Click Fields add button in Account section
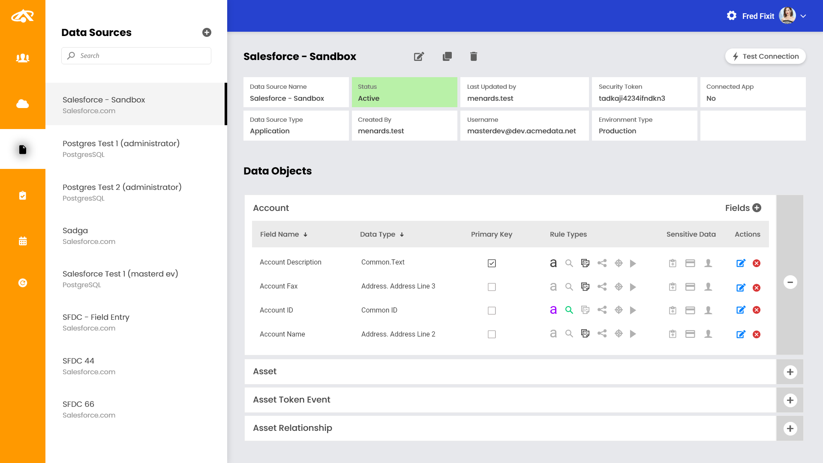Screen dimensions: 823x463 [x=757, y=208]
